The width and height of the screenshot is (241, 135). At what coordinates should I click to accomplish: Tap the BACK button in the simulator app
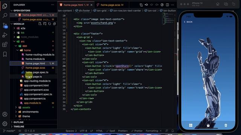(x=188, y=22)
